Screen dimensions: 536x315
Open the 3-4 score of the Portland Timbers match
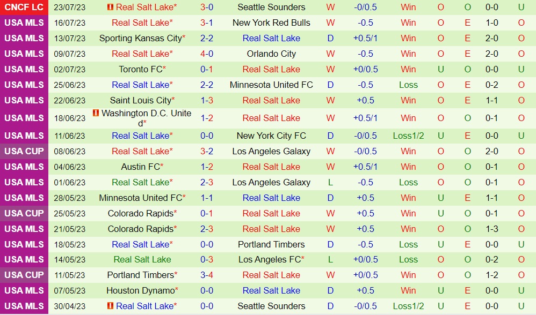coord(207,275)
